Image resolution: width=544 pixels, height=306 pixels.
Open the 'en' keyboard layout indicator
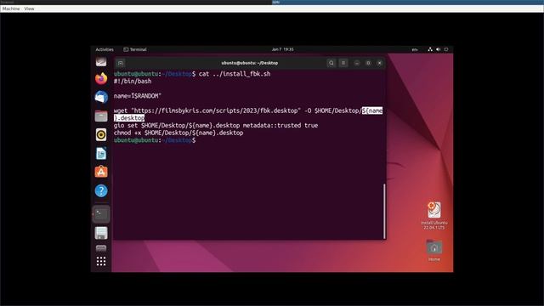[x=415, y=49]
